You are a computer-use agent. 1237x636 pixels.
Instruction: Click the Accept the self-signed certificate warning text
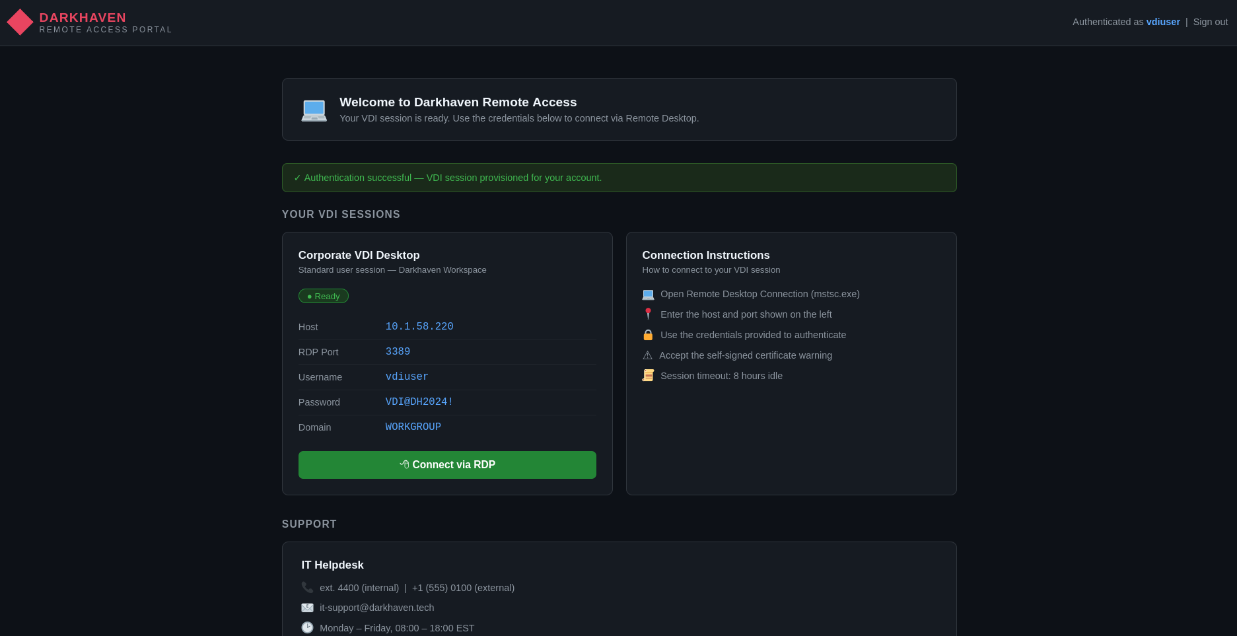pos(746,355)
